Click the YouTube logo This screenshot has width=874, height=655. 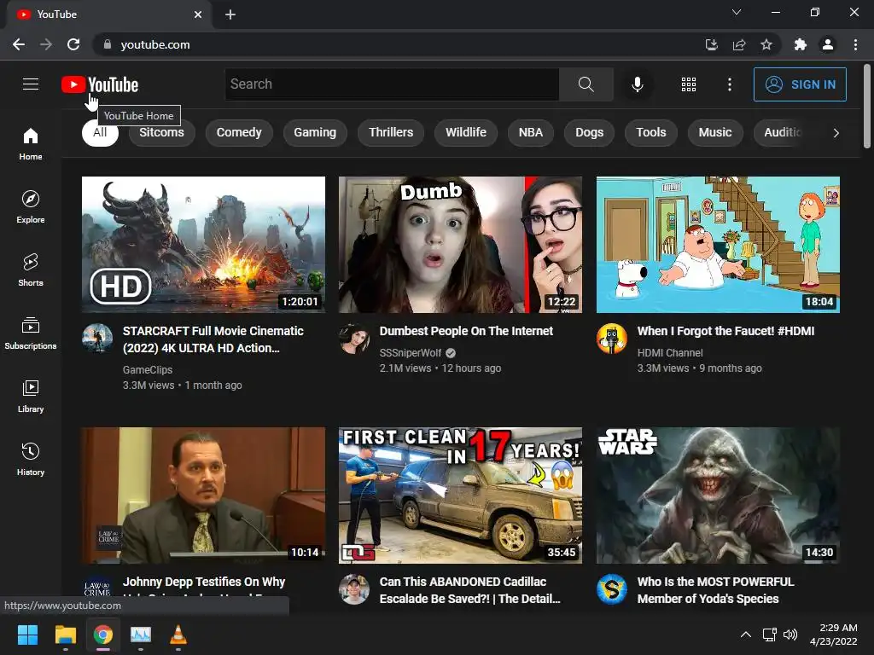(x=100, y=84)
